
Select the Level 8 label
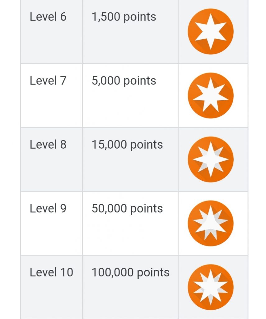pyautogui.click(x=48, y=145)
